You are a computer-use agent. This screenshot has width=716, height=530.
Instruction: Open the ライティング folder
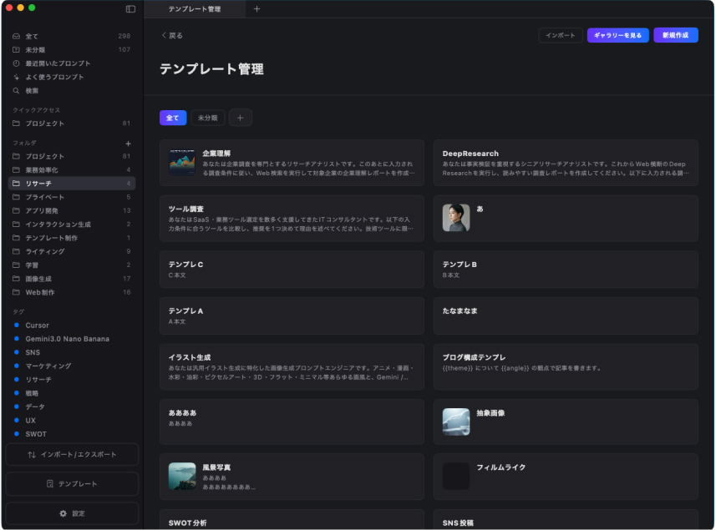[x=72, y=251]
